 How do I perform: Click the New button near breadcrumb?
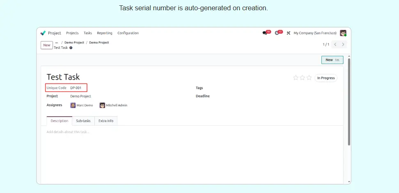47,45
